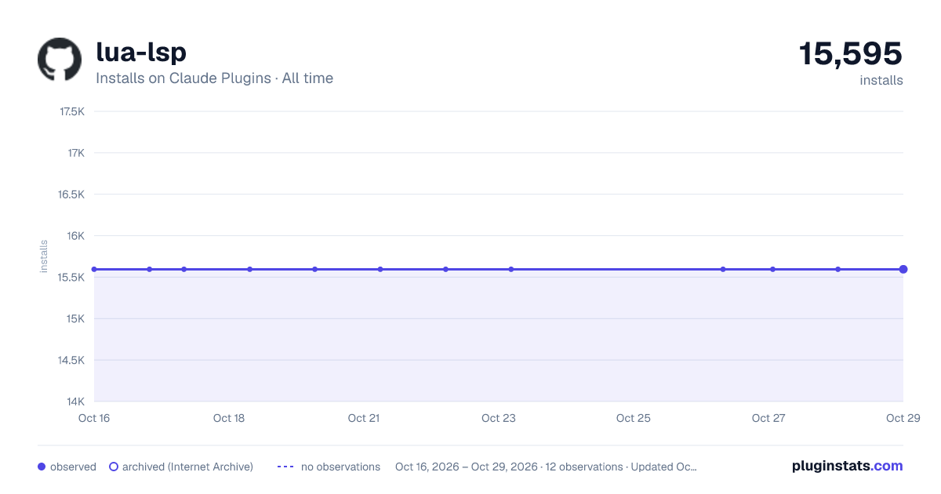
Task: Click the Oct 25 x-axis label
Action: point(634,418)
